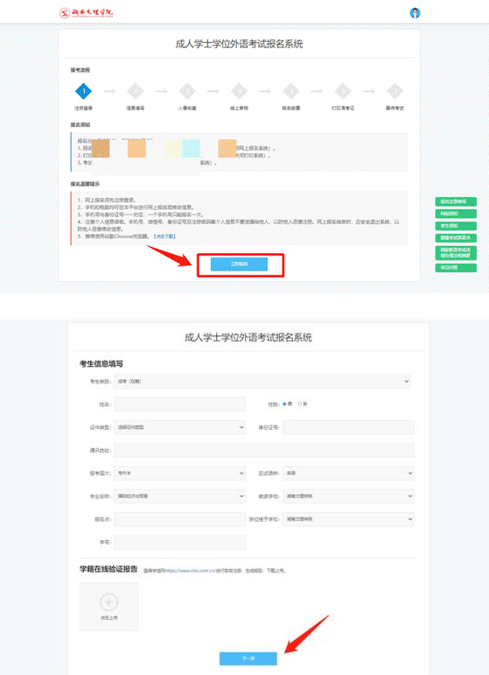This screenshot has height=675, width=489.
Task: Click the blue 下一步 button
Action: (248, 658)
